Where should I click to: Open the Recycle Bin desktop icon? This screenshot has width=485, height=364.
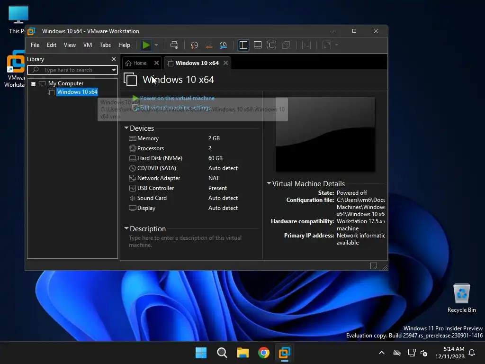click(x=461, y=299)
